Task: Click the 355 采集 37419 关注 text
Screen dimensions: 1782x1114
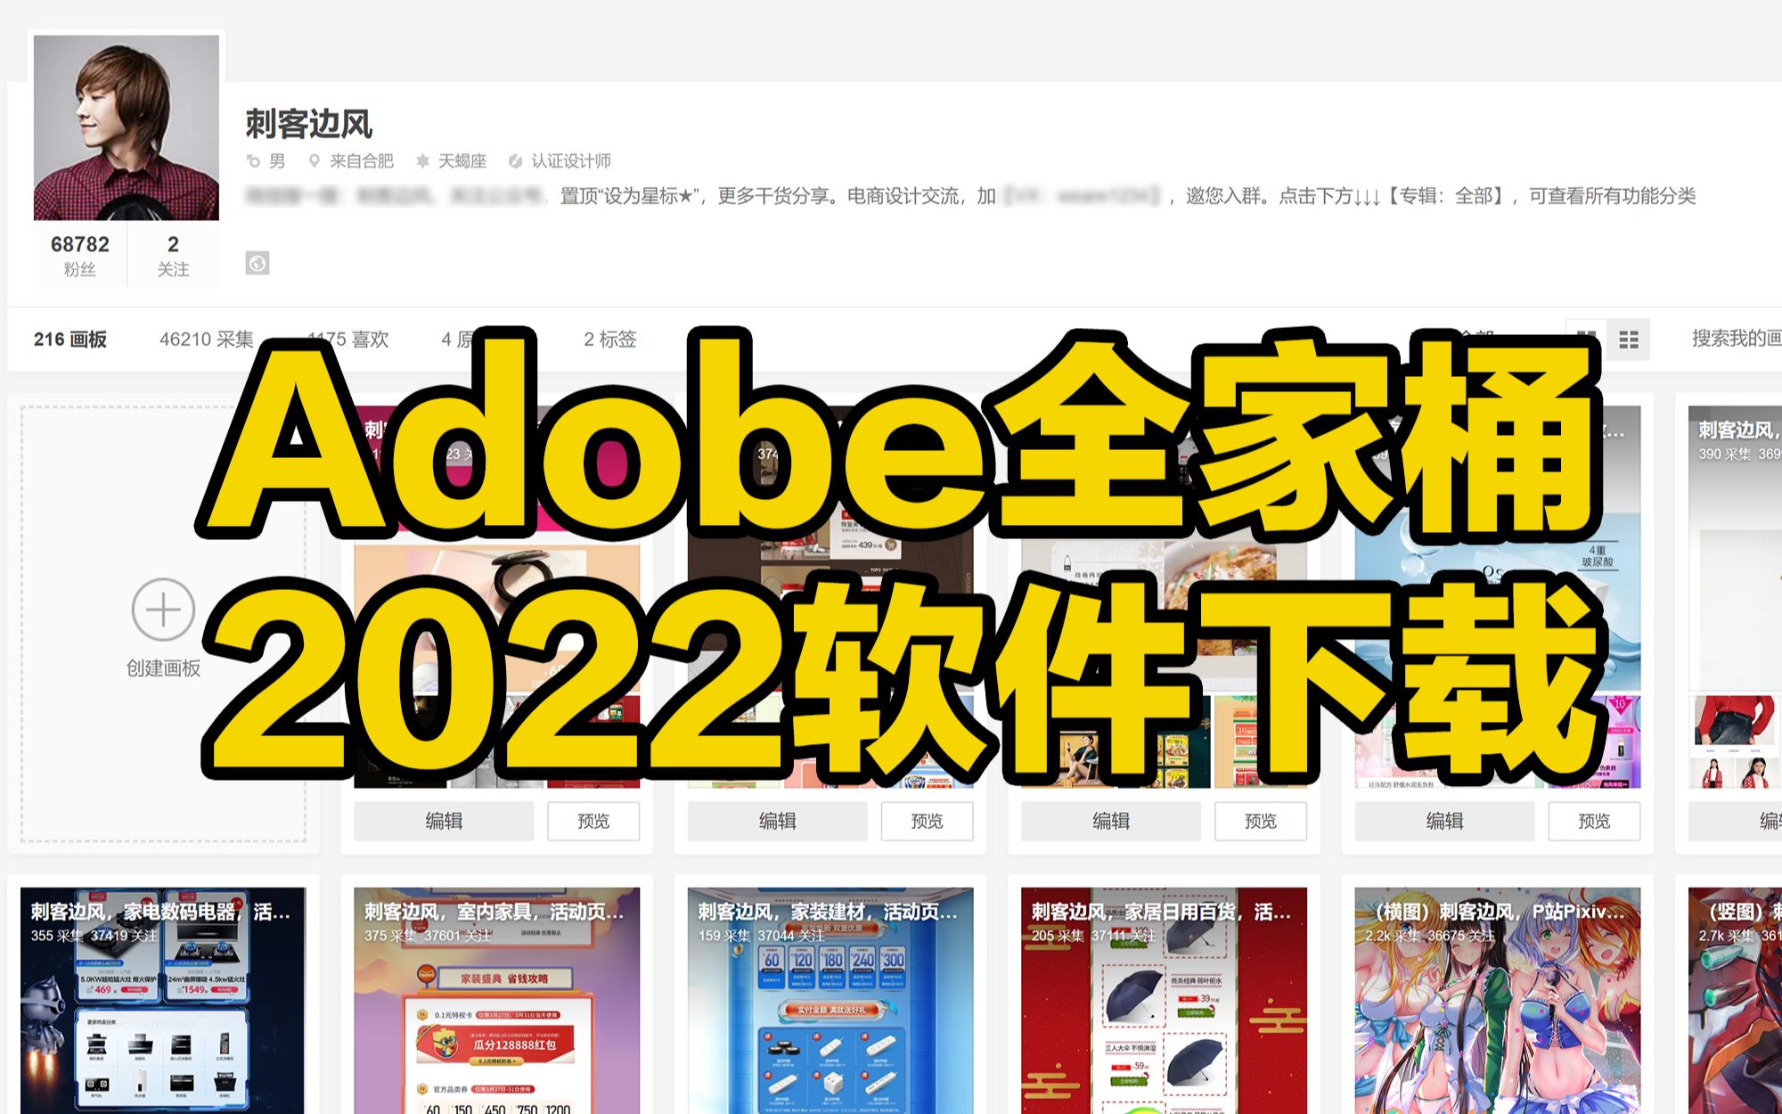Action: tap(94, 936)
